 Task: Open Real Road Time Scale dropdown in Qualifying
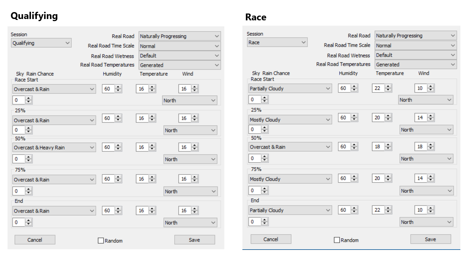180,46
